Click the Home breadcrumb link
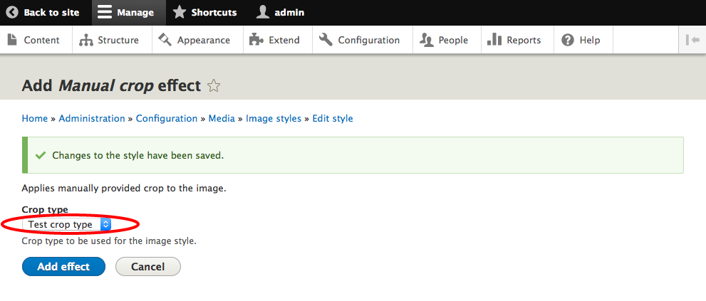Viewport: 706px width, 301px height. coord(35,118)
